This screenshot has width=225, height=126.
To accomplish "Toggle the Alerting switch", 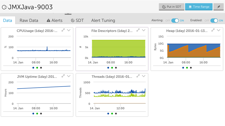I will coord(175,20).
